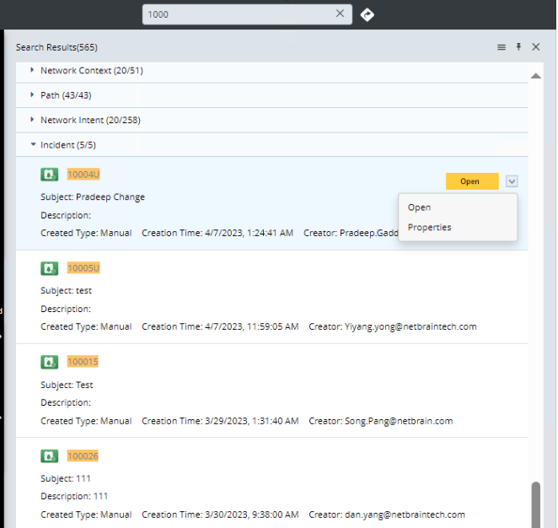Select text 'Subject: test' of 10005U
This screenshot has height=528, width=558.
[x=66, y=290]
